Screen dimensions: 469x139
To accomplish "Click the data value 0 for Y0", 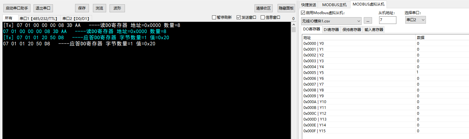I will (418, 43).
